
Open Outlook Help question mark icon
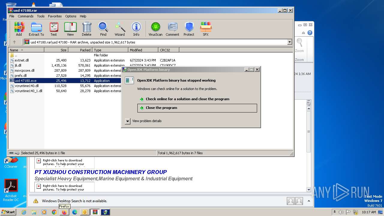[310, 33]
